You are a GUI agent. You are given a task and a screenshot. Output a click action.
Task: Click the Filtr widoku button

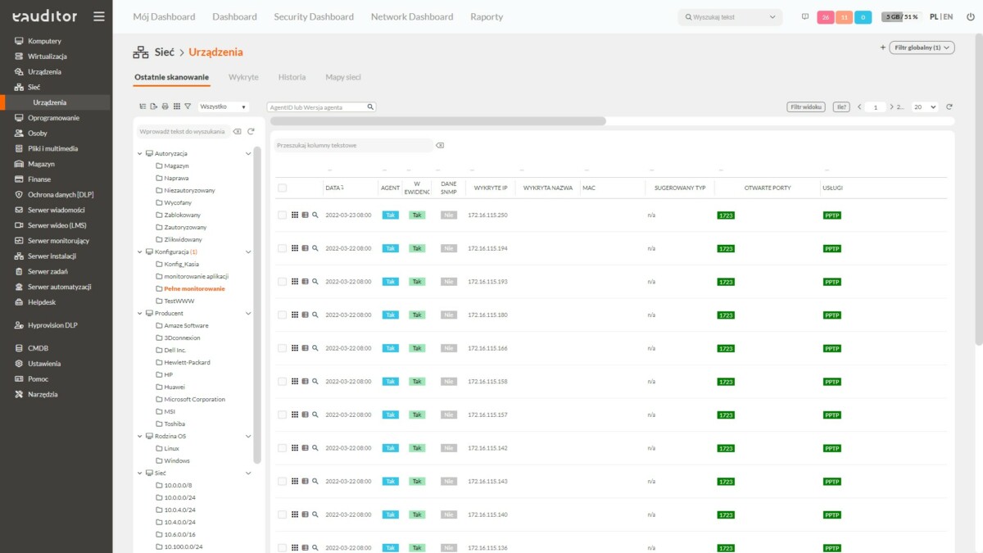[x=805, y=106]
